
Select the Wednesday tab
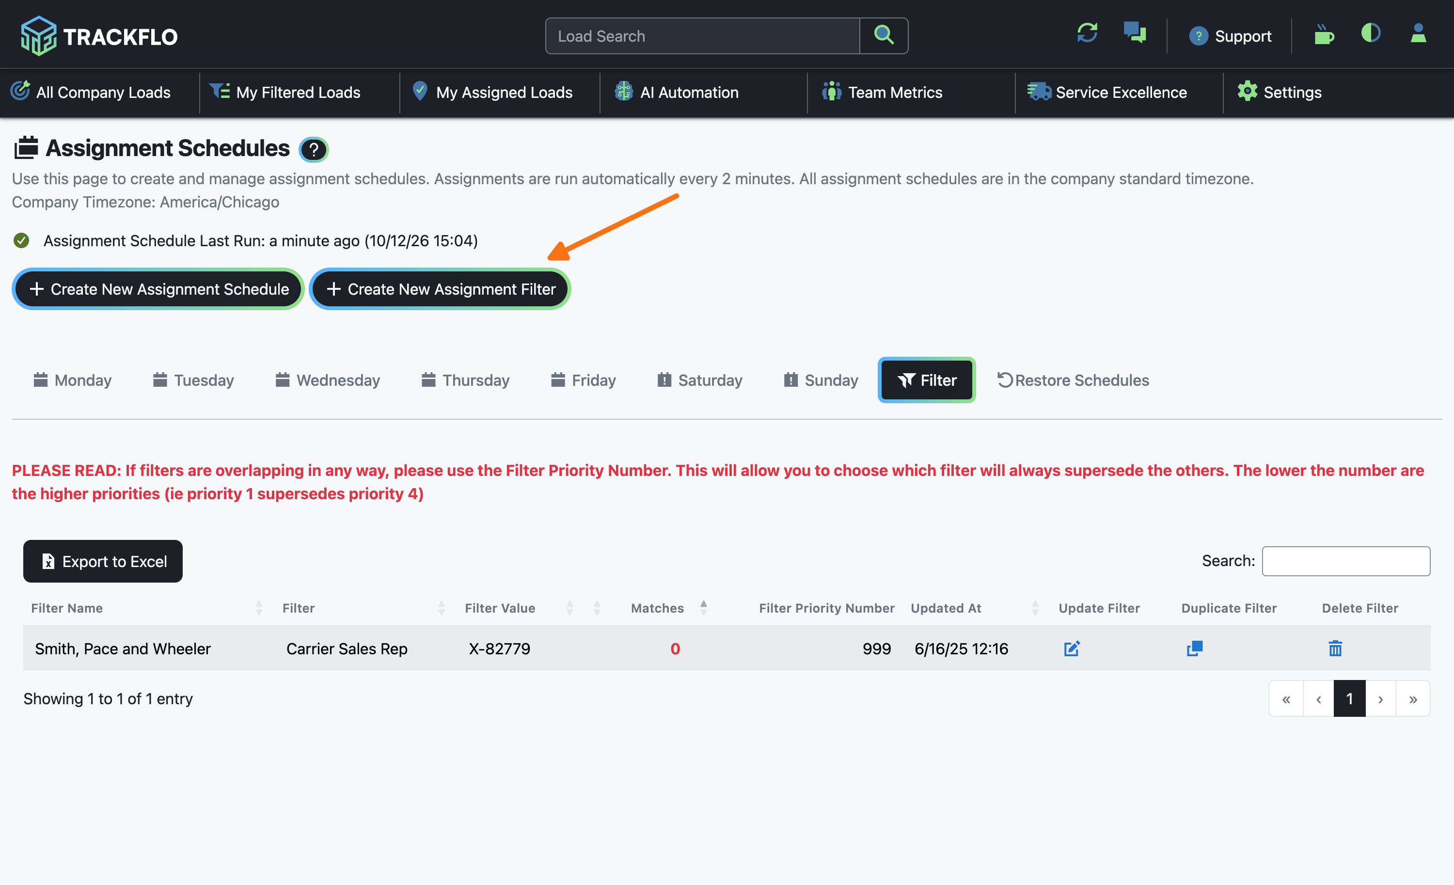coord(328,380)
